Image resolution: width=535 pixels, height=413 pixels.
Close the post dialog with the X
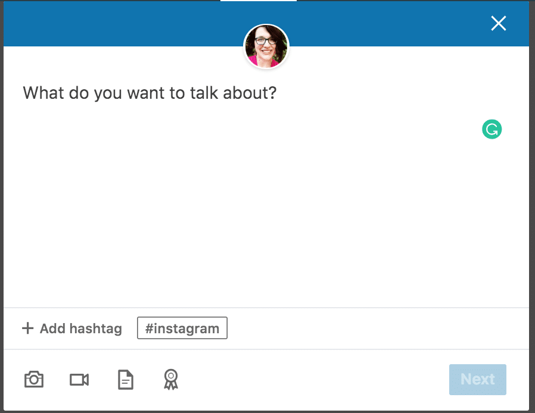click(x=498, y=23)
